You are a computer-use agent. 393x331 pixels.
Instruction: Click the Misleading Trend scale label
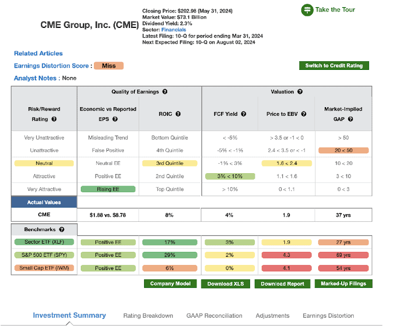(108, 138)
